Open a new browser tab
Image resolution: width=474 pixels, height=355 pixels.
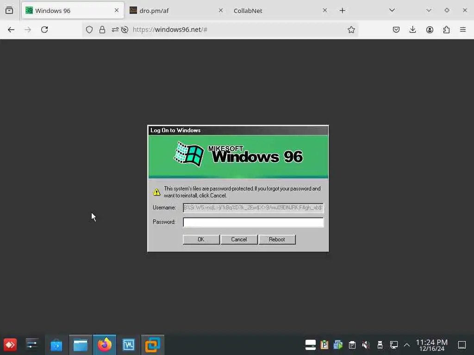[342, 11]
